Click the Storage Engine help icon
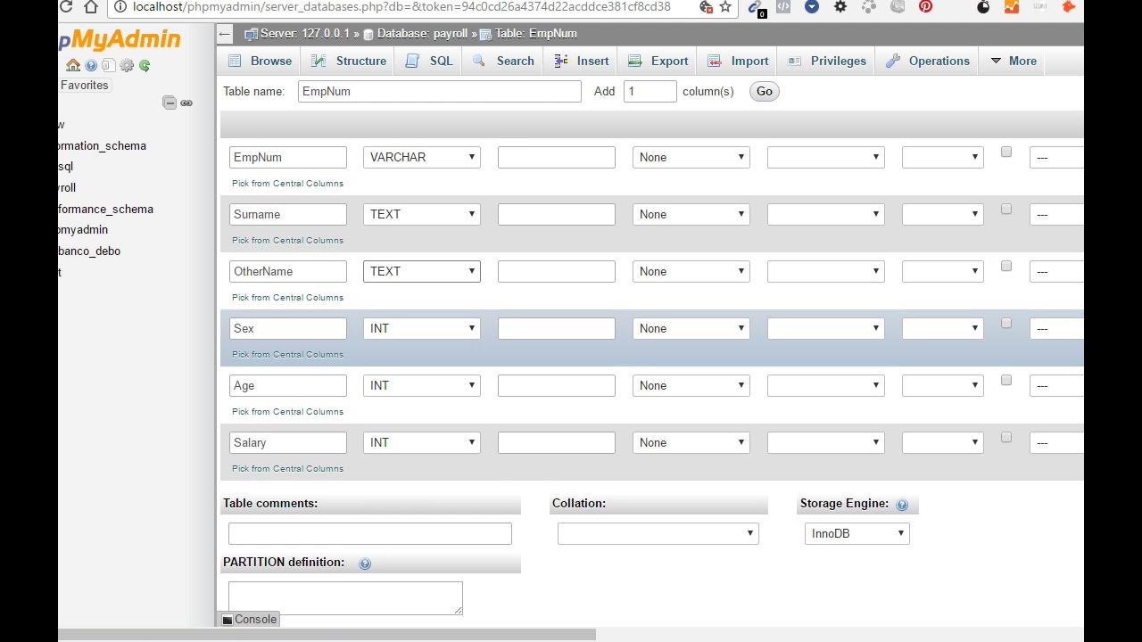 [x=902, y=505]
